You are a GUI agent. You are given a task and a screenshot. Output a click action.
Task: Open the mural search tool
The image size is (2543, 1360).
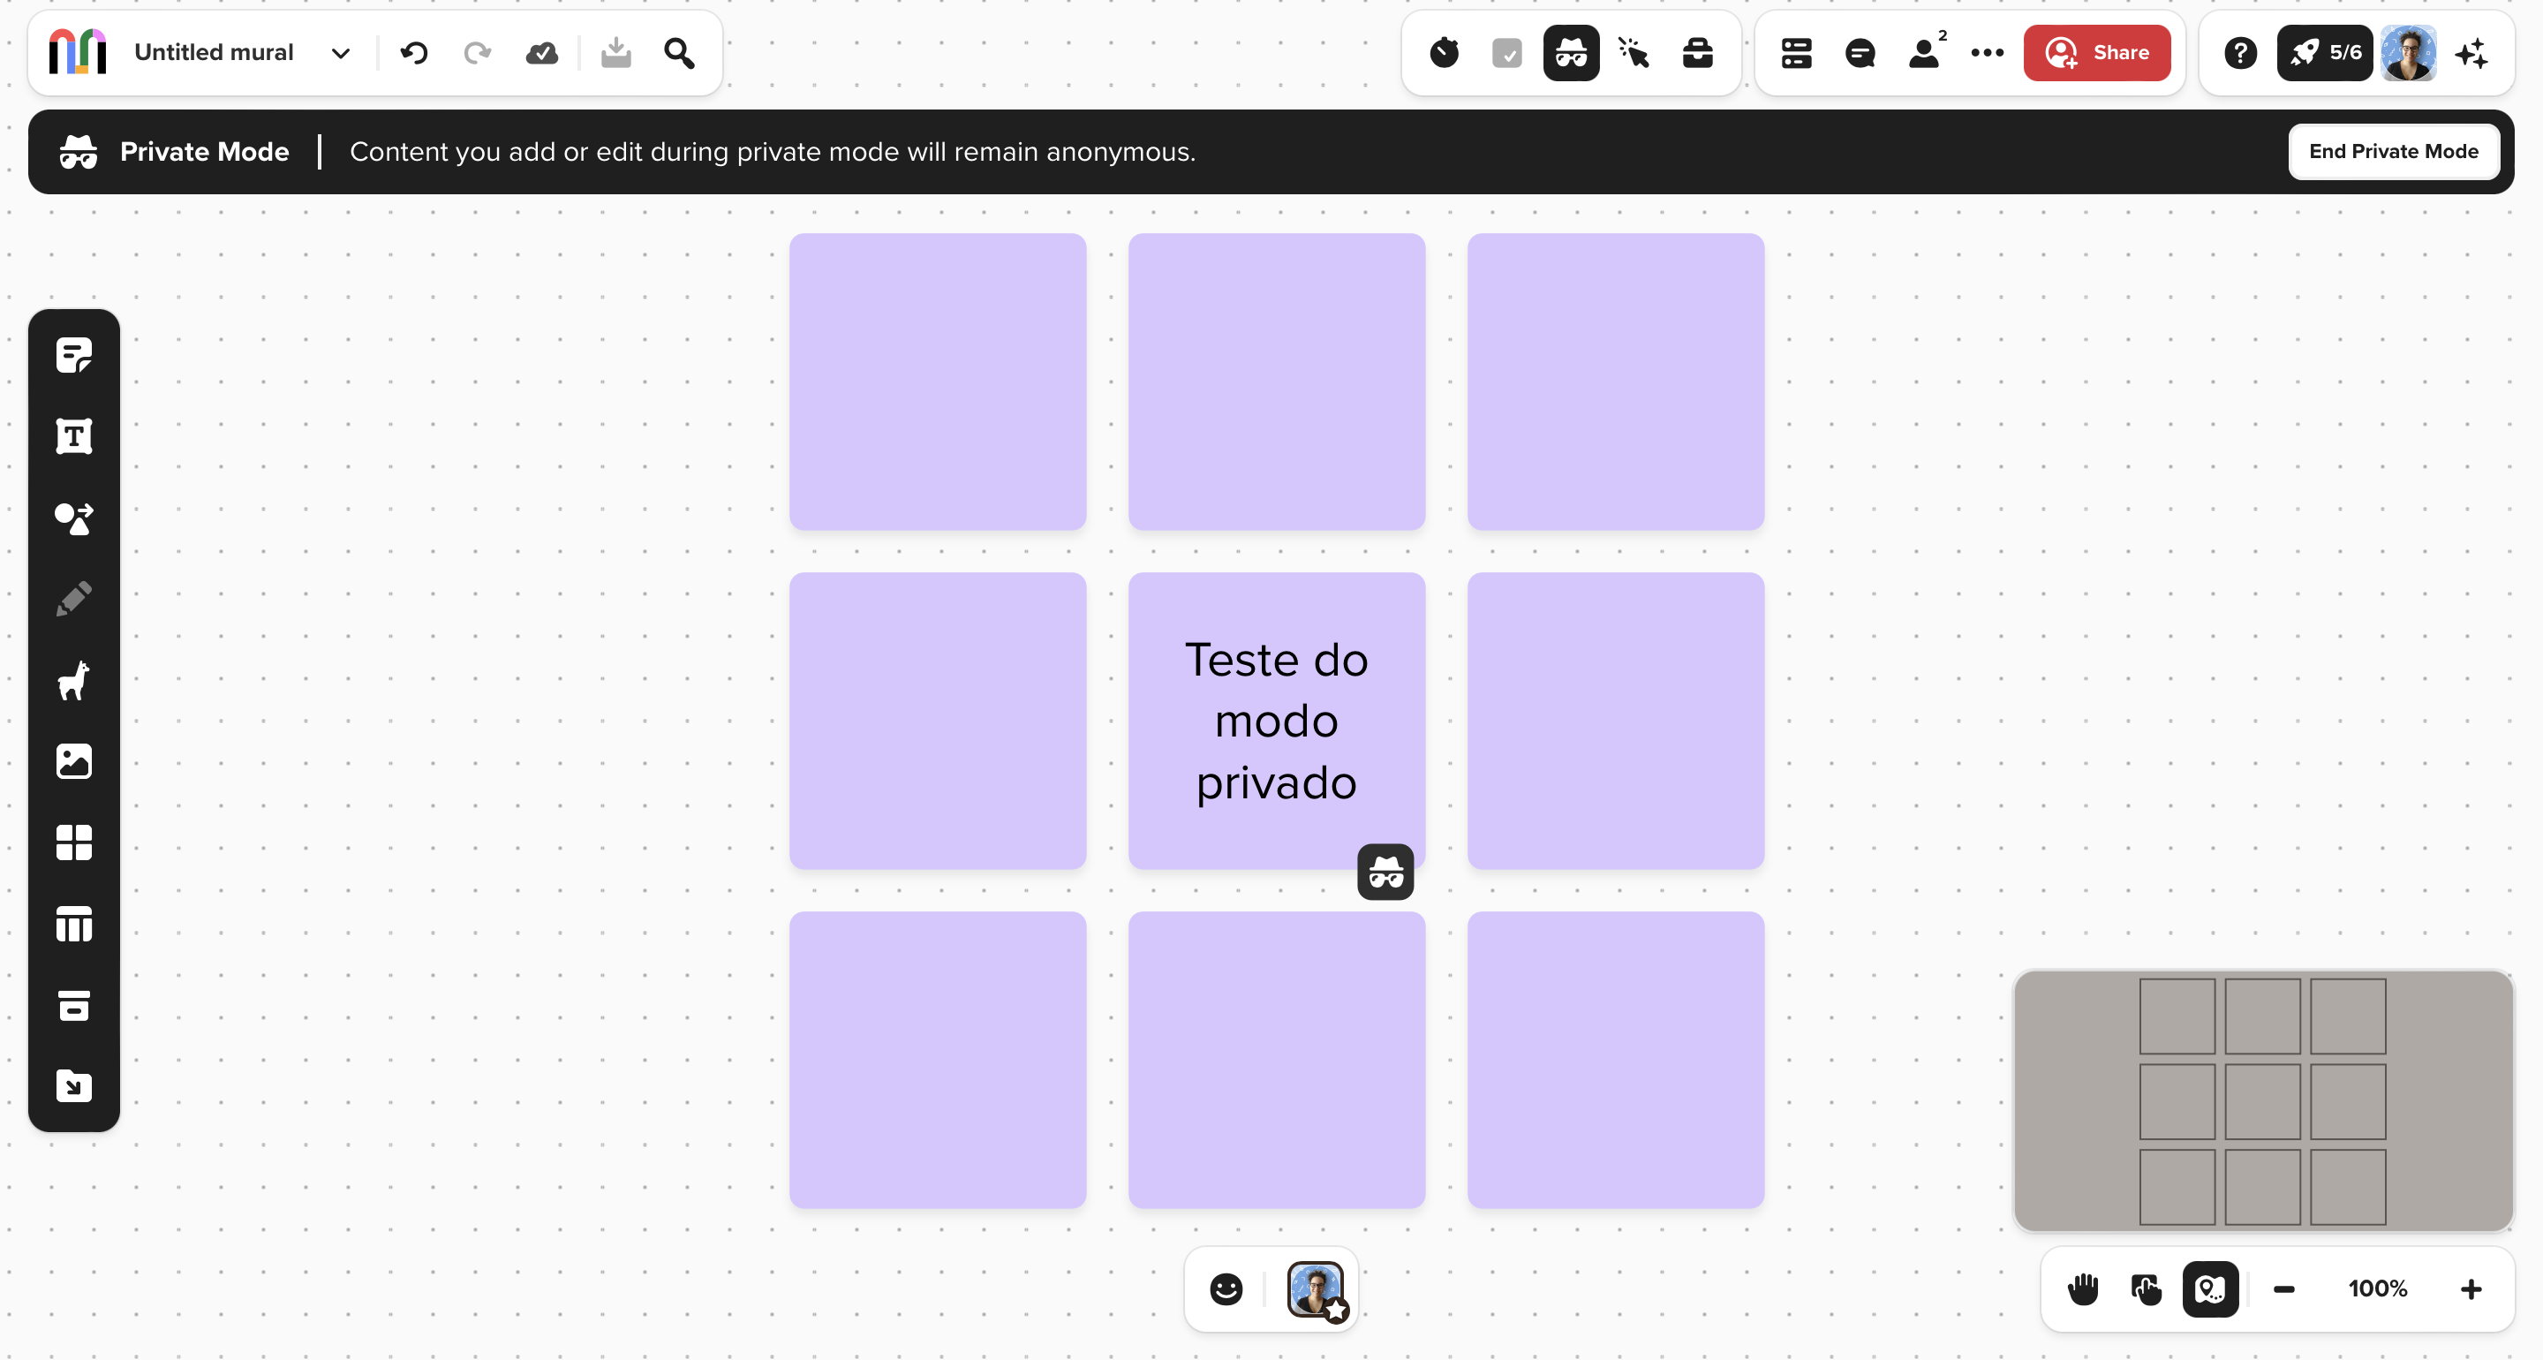[x=678, y=52]
